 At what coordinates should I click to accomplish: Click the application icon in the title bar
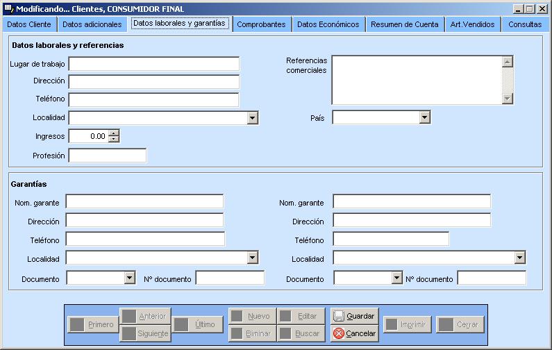8,8
